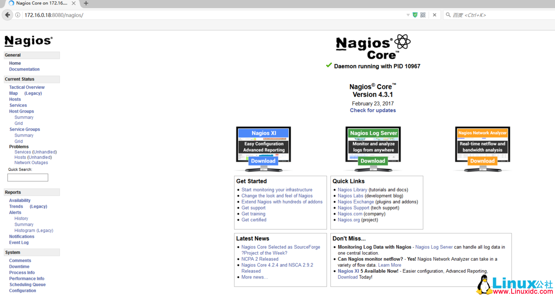Open Trends Legacy report

pos(38,207)
